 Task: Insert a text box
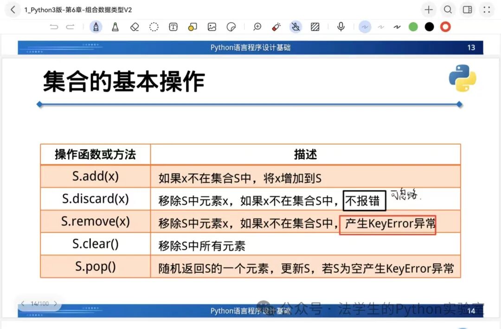pyautogui.click(x=173, y=27)
